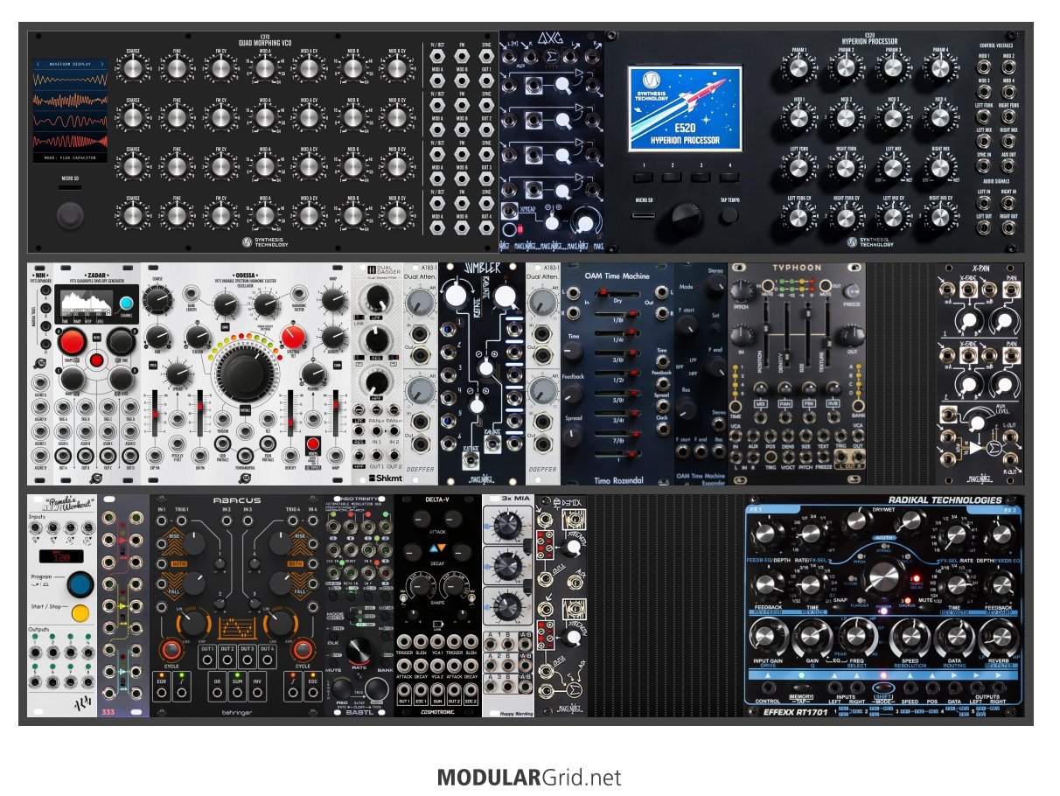Click the LEFT IN audio jack on the E520
1060x796 pixels.
[985, 204]
